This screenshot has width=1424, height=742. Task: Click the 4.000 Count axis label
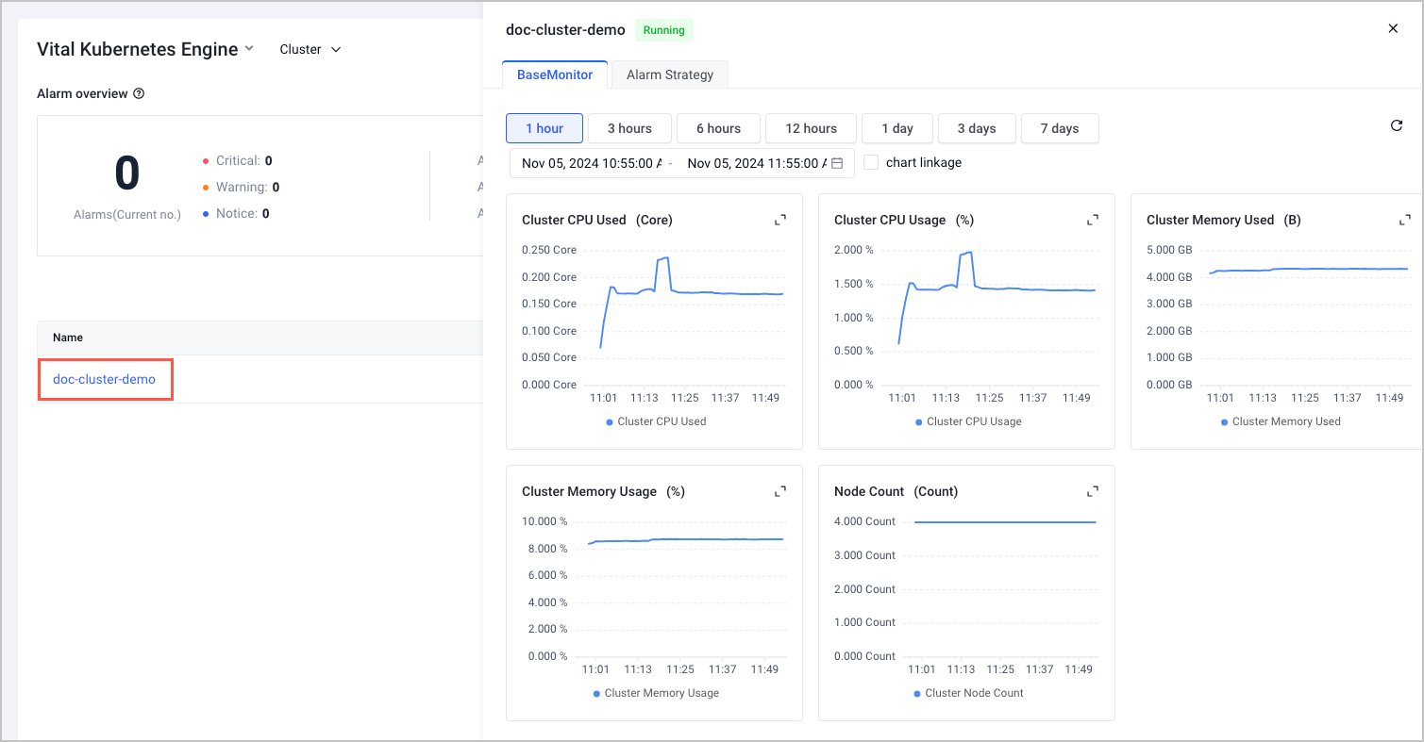(866, 521)
